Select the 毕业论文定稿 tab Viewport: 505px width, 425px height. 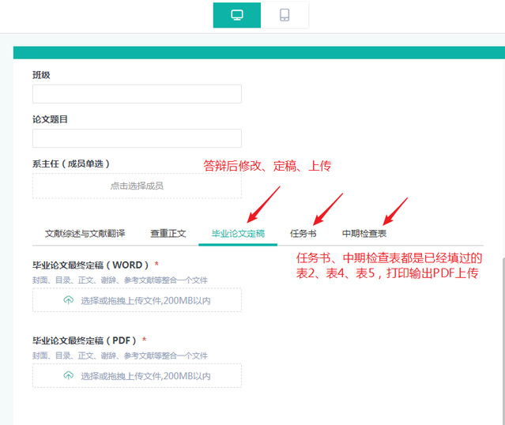pos(238,234)
